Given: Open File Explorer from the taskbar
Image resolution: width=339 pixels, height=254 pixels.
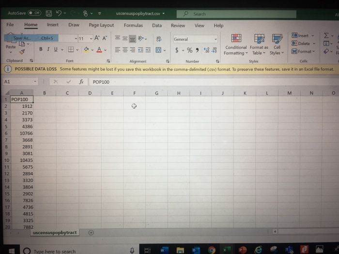Looking at the screenshot, I should click(x=180, y=250).
